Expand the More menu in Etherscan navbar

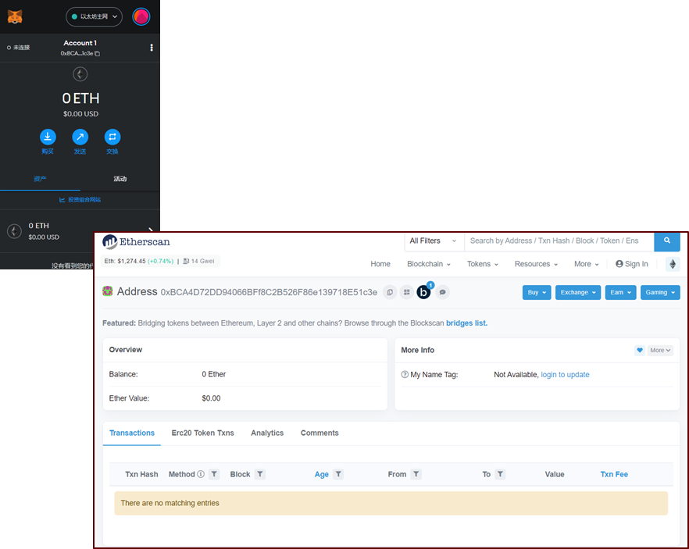[x=586, y=264]
